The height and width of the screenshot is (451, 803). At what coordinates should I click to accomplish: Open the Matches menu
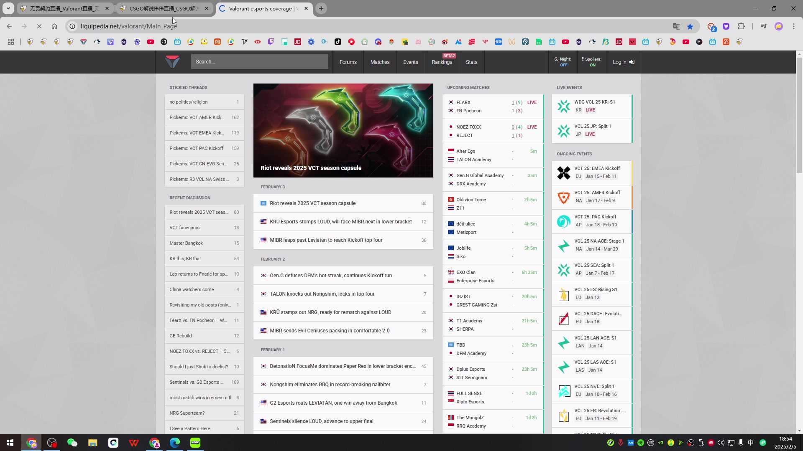click(x=380, y=62)
